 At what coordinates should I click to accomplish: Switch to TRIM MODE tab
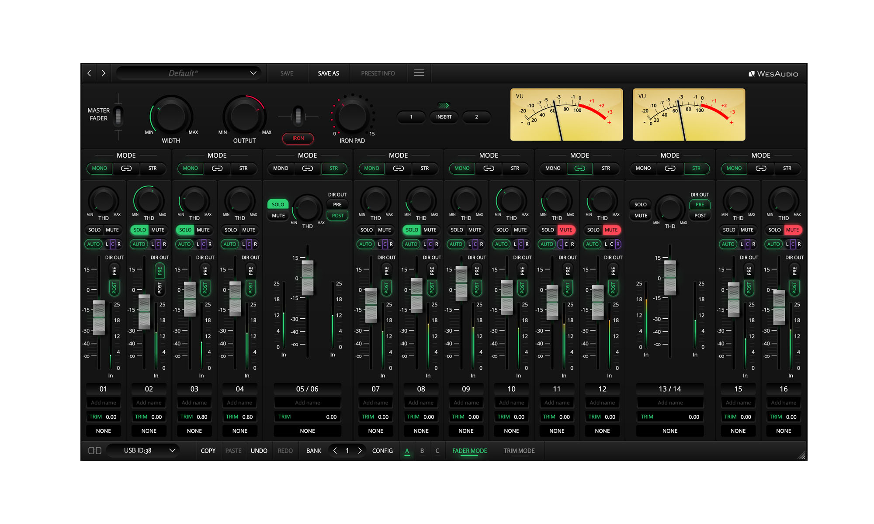519,450
